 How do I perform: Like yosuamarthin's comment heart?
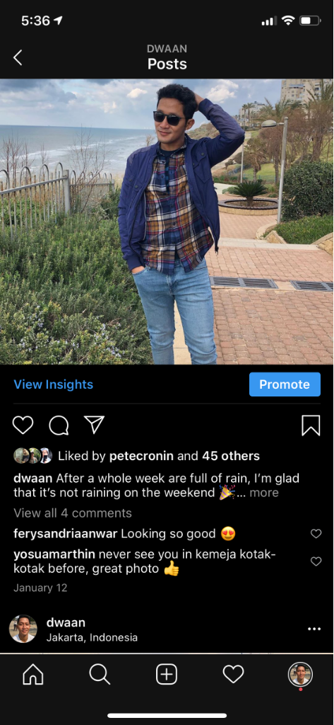[x=316, y=561]
